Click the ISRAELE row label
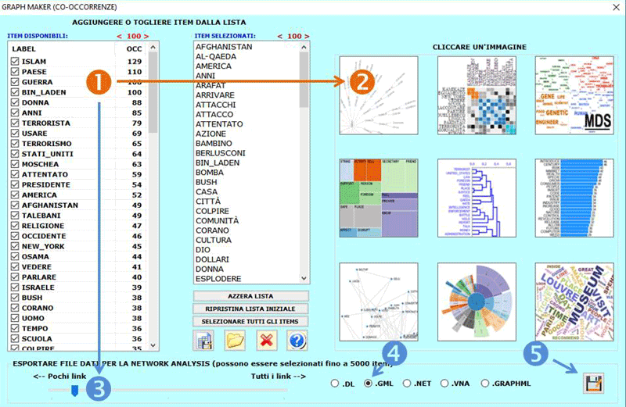This screenshot has width=626, height=407. click(x=38, y=287)
